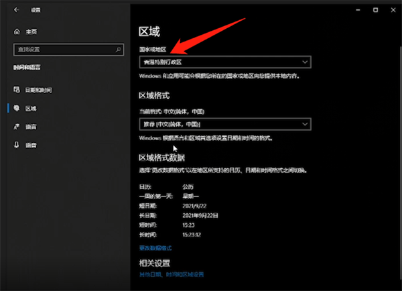Click the language icon next to 语言
The image size is (402, 291).
coord(17,126)
